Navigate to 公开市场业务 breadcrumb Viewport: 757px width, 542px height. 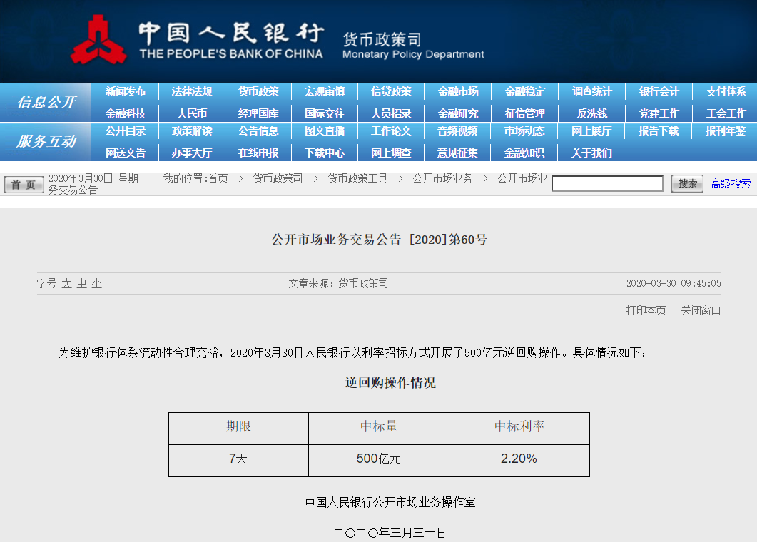pos(442,178)
